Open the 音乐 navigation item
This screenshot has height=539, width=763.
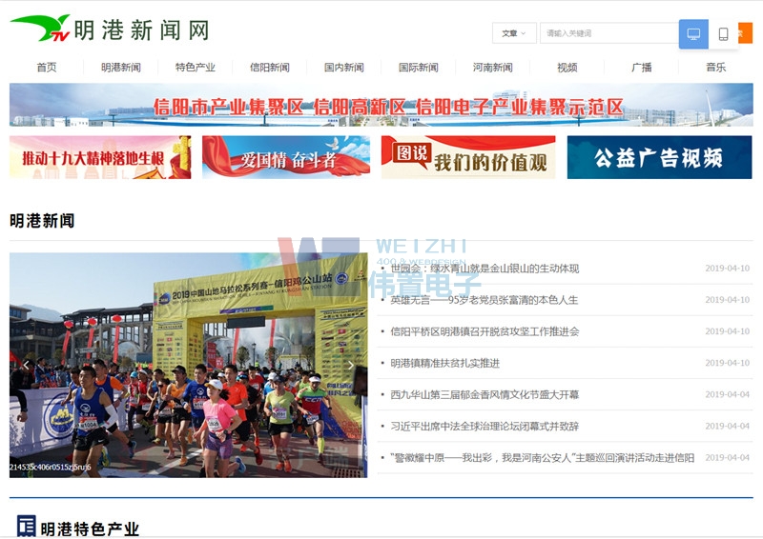point(715,68)
